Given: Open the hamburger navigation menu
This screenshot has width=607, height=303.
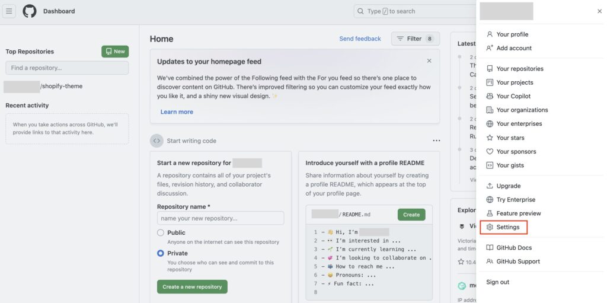Looking at the screenshot, I should click(9, 11).
